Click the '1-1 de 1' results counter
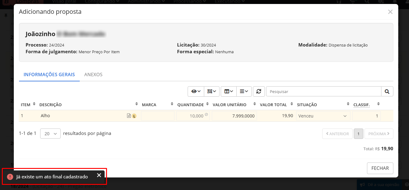 (x=28, y=133)
